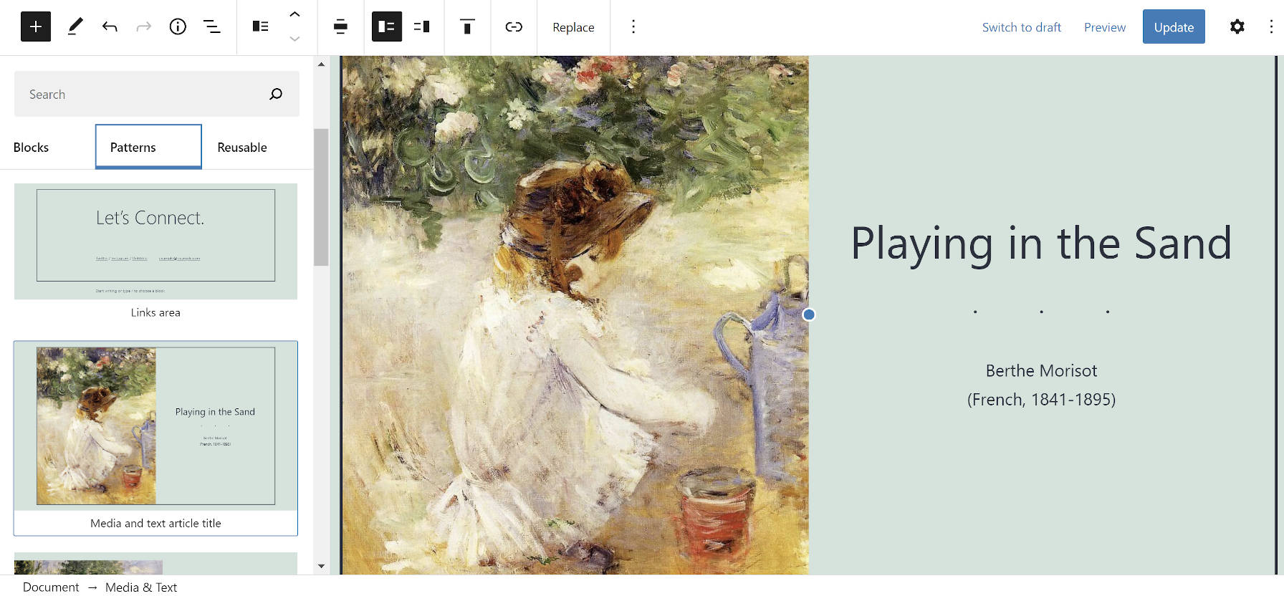1284x596 pixels.
Task: Switch to the Blocks tab
Action: (x=31, y=147)
